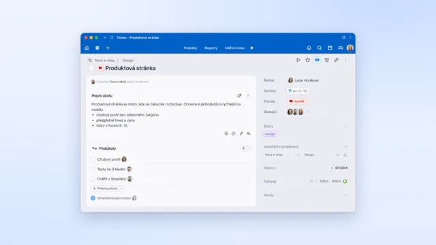This screenshot has width=436, height=245.
Task: Open the Projekty menu
Action: coord(191,48)
